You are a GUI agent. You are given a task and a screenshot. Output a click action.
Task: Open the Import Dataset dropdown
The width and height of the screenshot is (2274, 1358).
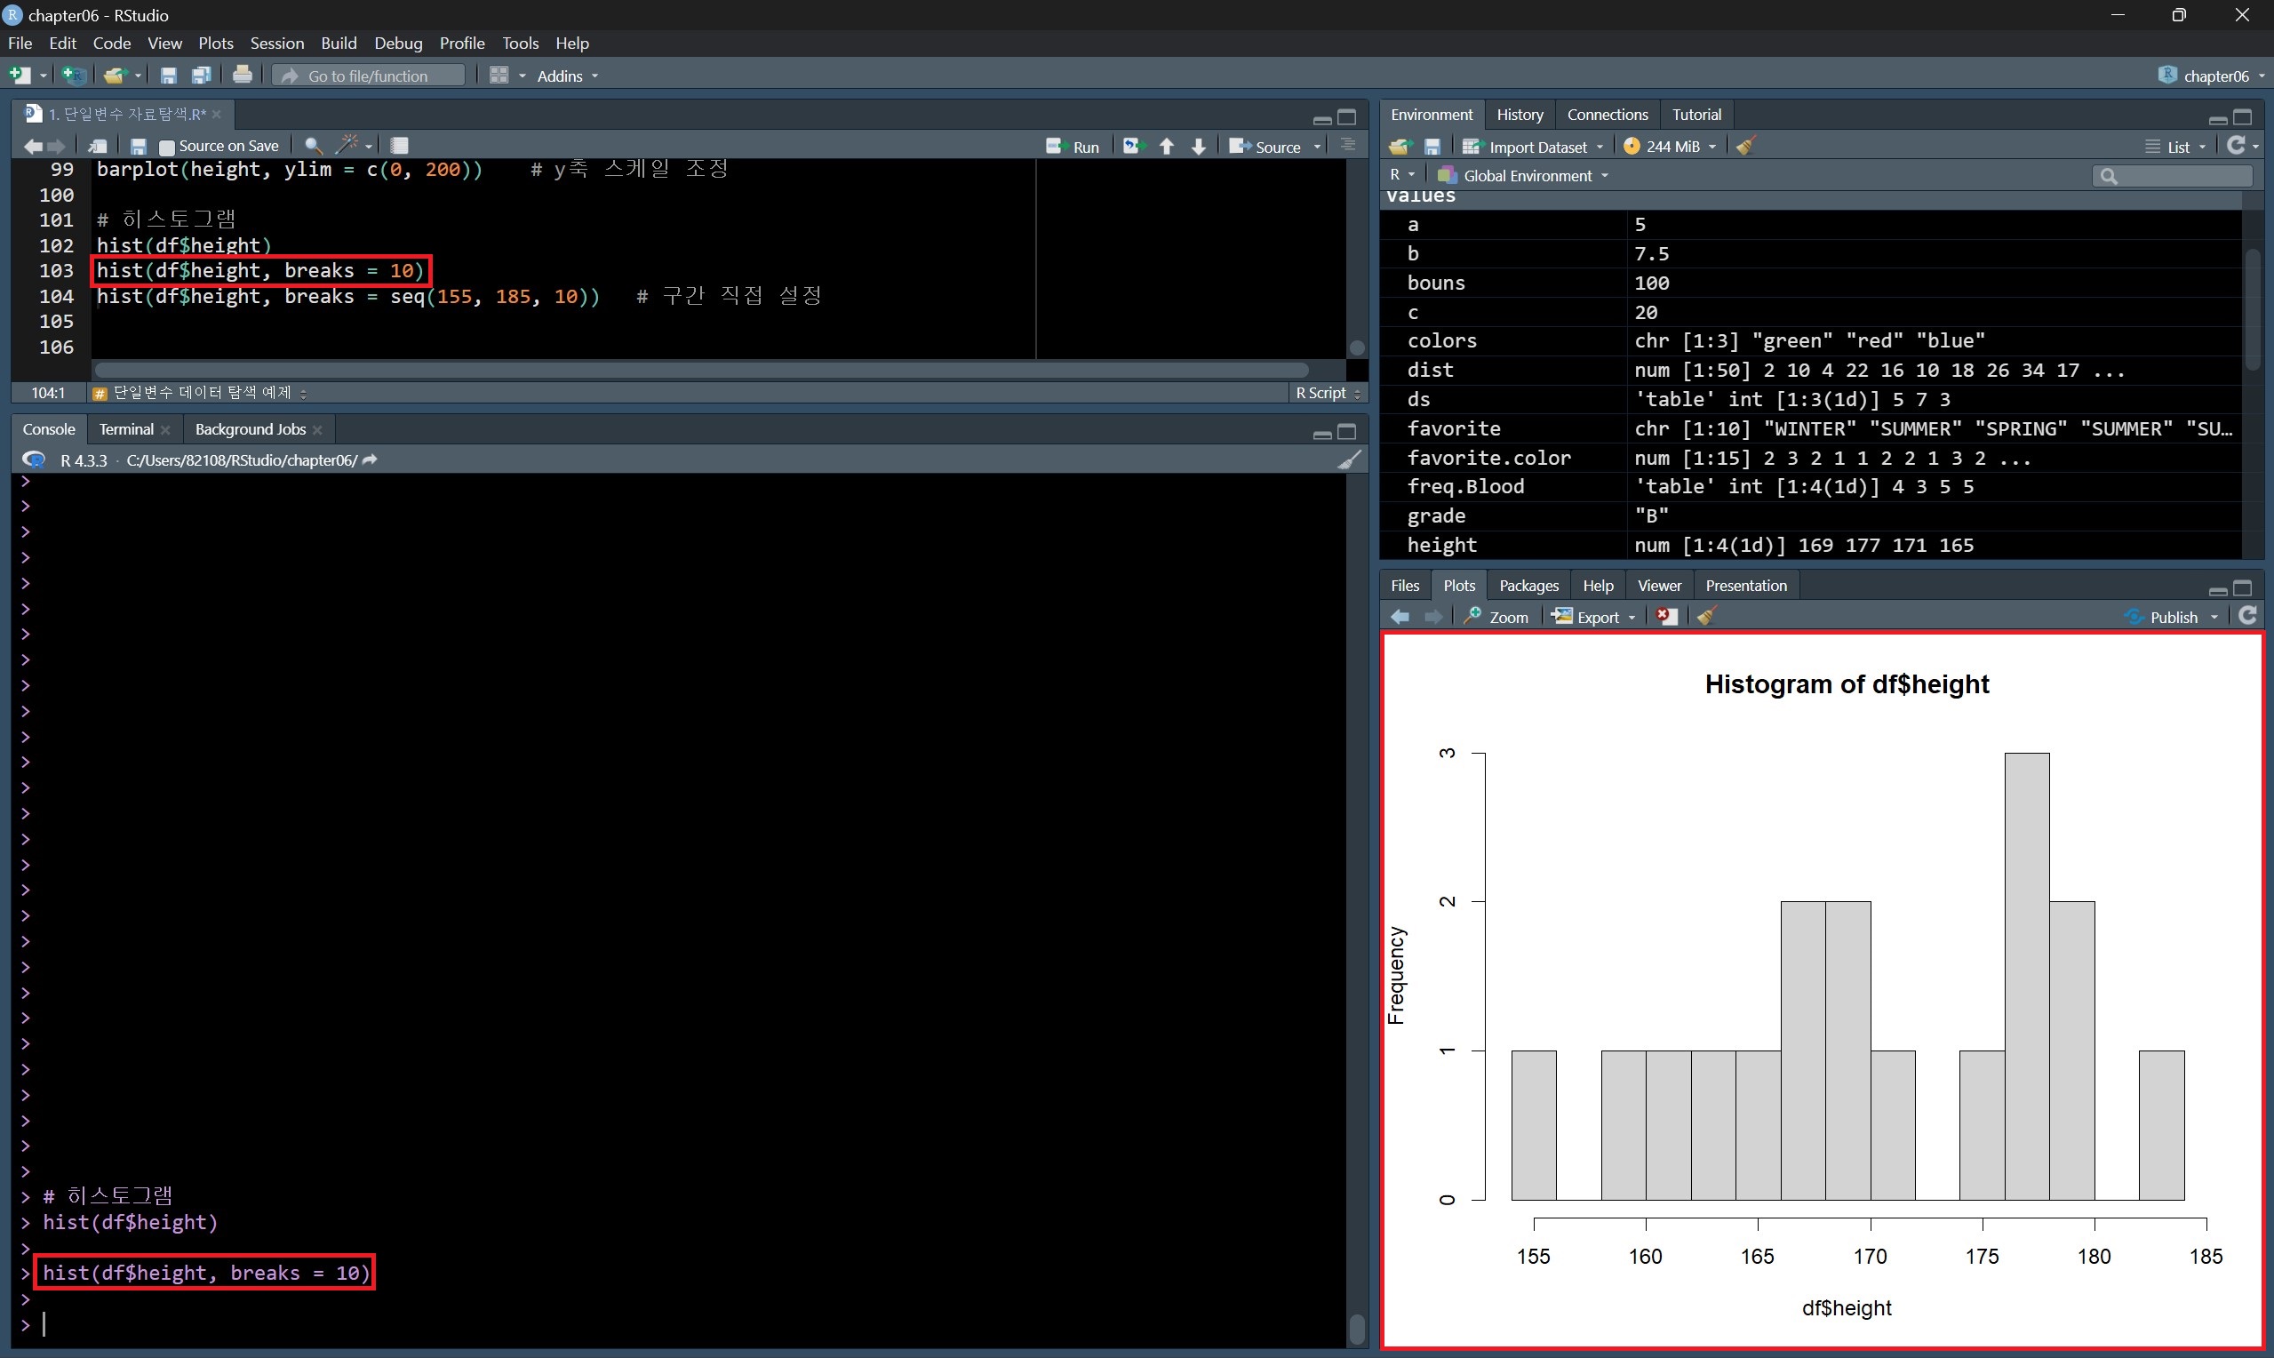pyautogui.click(x=1533, y=147)
